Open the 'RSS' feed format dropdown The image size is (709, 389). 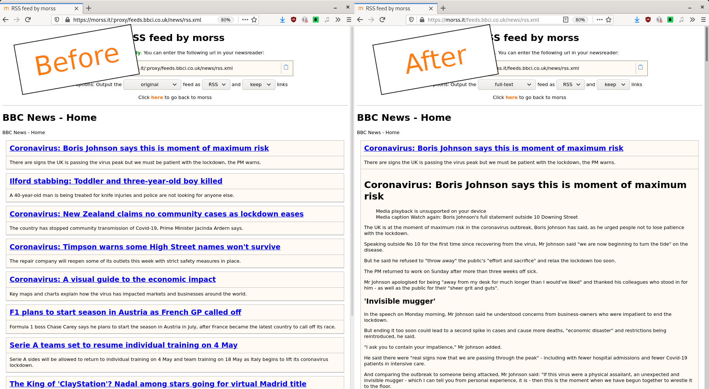pyautogui.click(x=216, y=85)
